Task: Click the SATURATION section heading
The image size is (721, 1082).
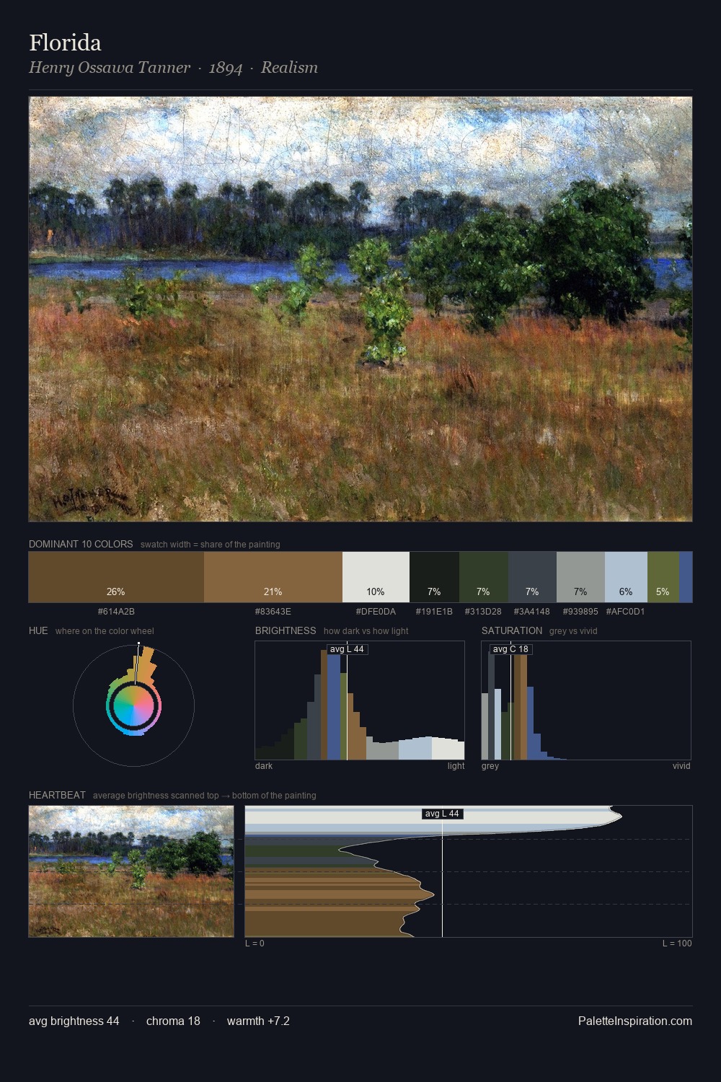Action: pyautogui.click(x=512, y=630)
